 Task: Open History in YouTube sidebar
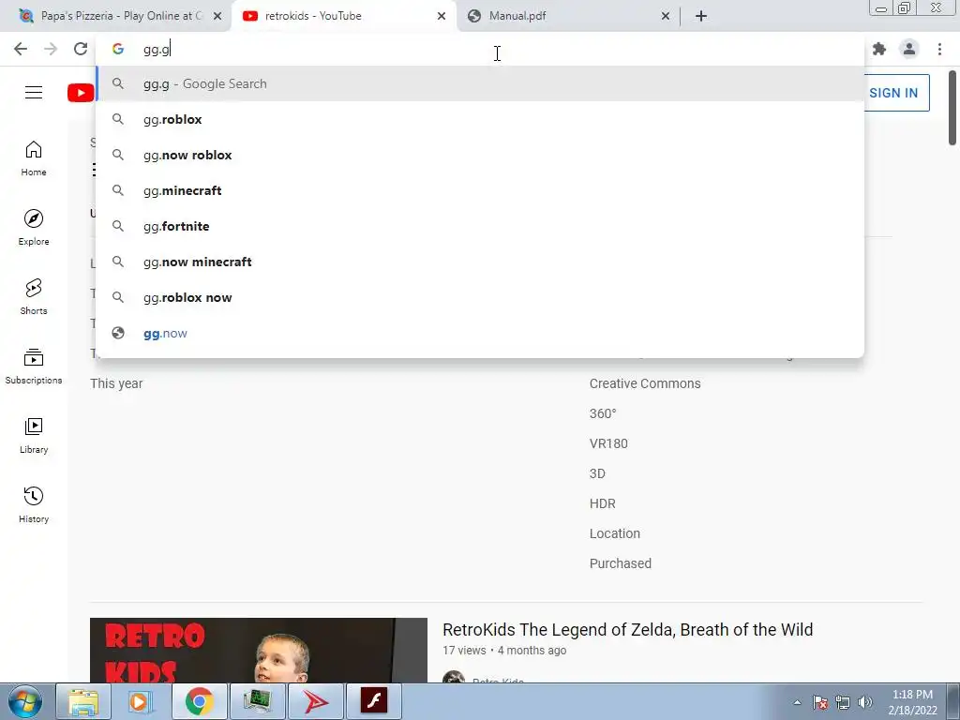pyautogui.click(x=34, y=505)
